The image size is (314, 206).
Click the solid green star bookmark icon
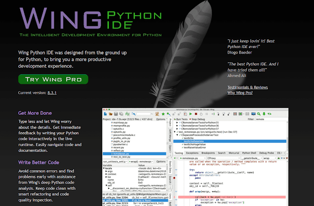tap(163, 114)
